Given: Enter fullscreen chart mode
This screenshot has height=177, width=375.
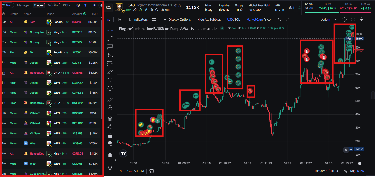Looking at the screenshot, I should (x=353, y=19).
